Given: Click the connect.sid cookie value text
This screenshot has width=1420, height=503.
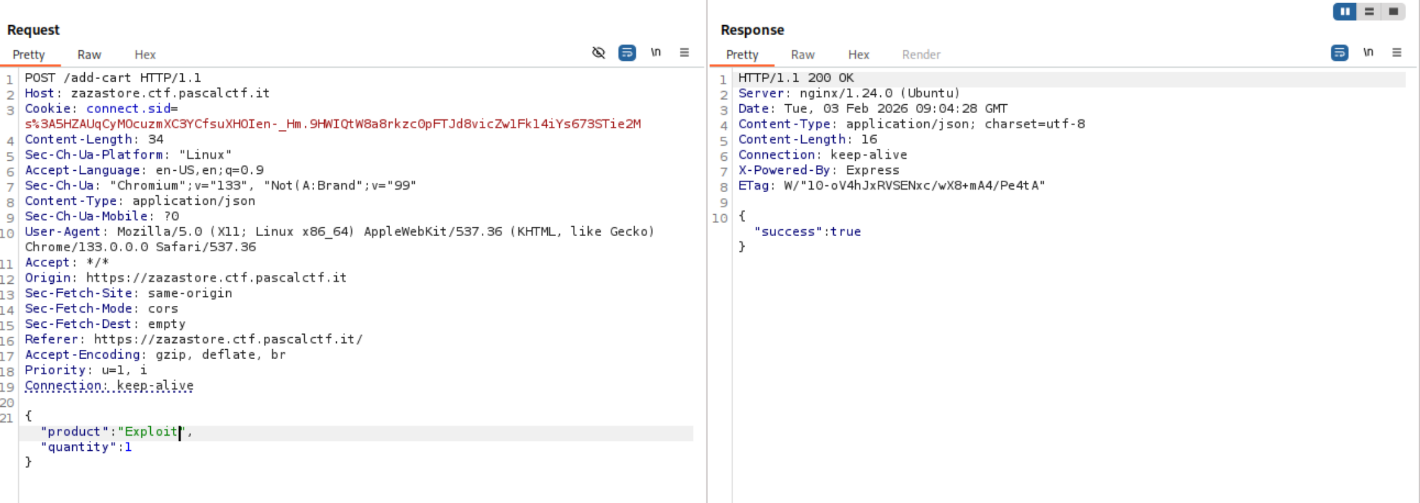Looking at the screenshot, I should (x=332, y=124).
